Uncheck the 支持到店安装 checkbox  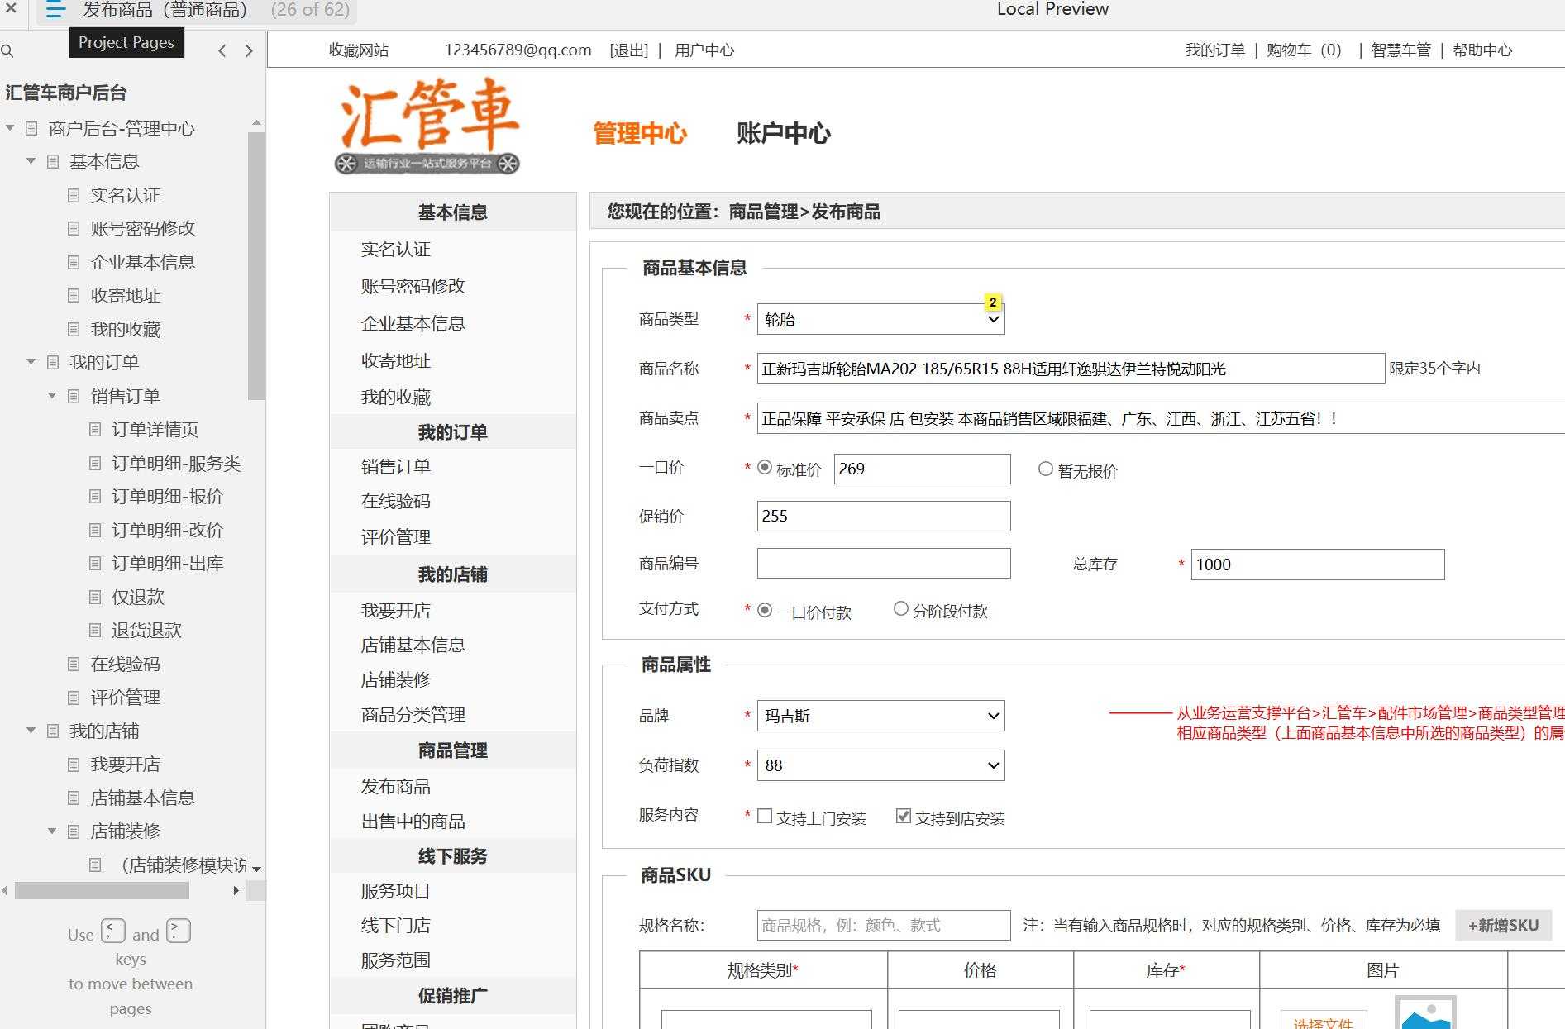coord(904,817)
